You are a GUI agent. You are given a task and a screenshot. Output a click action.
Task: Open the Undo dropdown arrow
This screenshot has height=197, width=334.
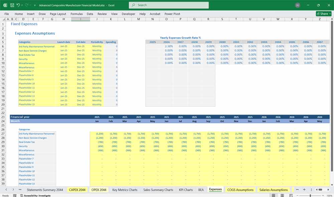22,5
